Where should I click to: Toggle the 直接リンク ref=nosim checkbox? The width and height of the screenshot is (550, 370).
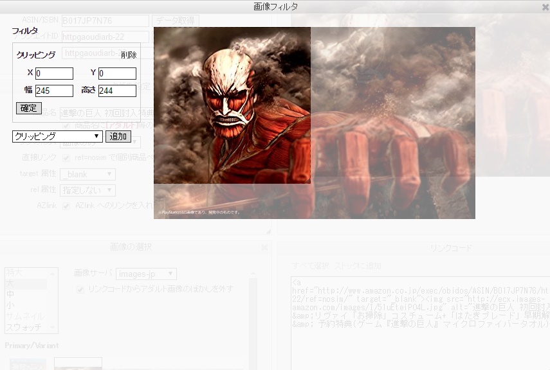[x=66, y=158]
